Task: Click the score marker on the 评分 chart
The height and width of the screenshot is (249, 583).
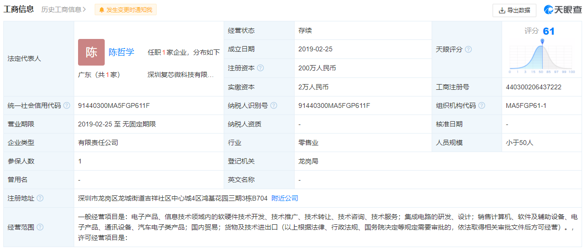Action: click(x=542, y=42)
